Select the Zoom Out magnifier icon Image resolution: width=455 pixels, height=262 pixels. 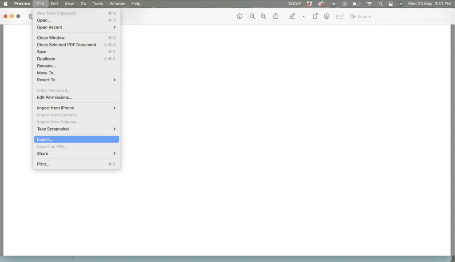pos(252,16)
